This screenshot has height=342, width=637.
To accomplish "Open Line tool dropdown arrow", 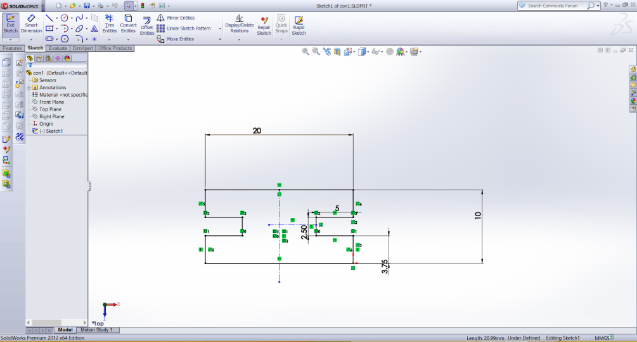I will click(x=56, y=18).
